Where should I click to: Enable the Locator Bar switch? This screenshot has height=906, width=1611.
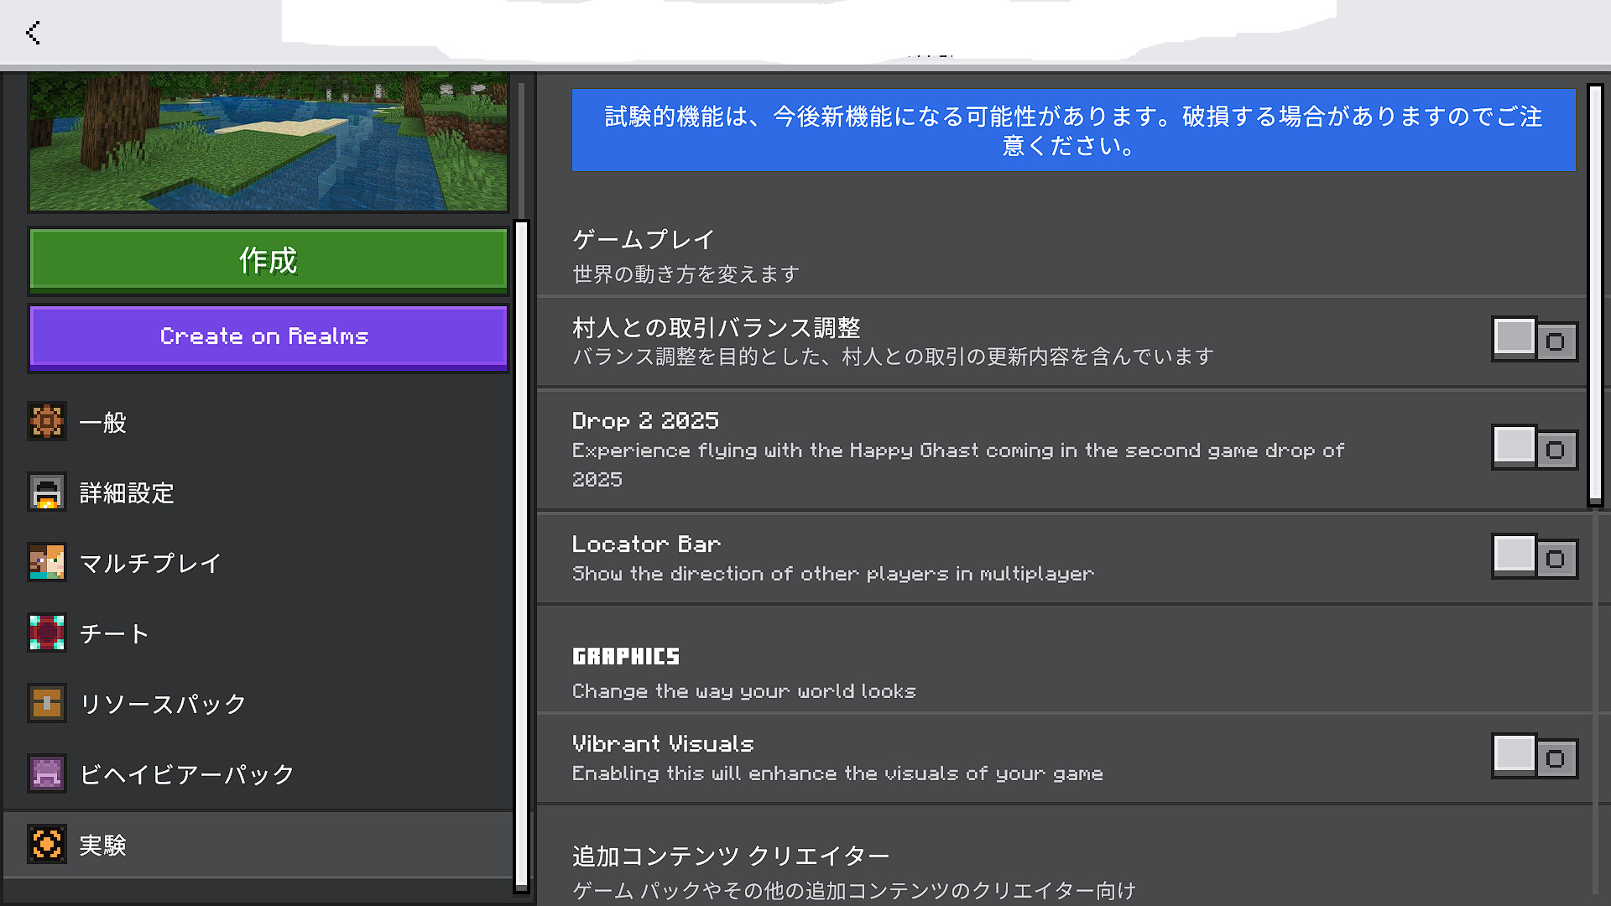pyautogui.click(x=1534, y=557)
